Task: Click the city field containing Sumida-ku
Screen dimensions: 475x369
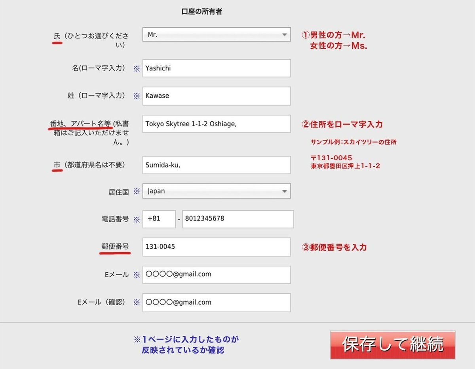Action: coord(217,165)
